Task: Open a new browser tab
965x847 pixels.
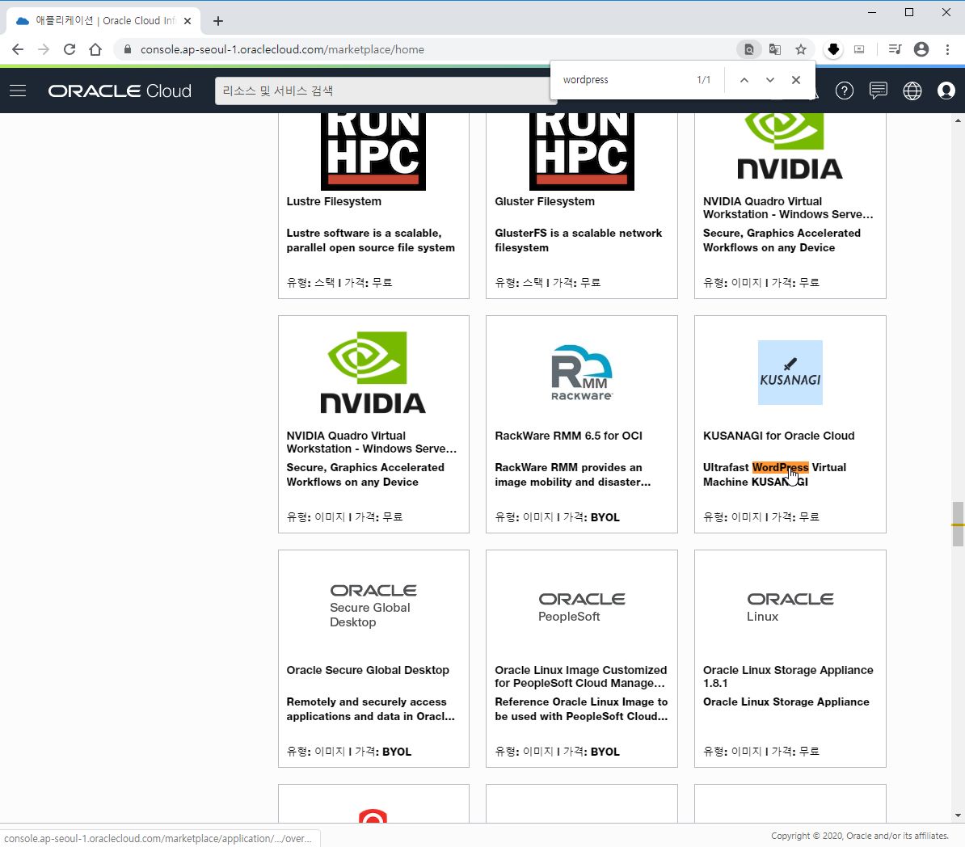Action: 218,21
